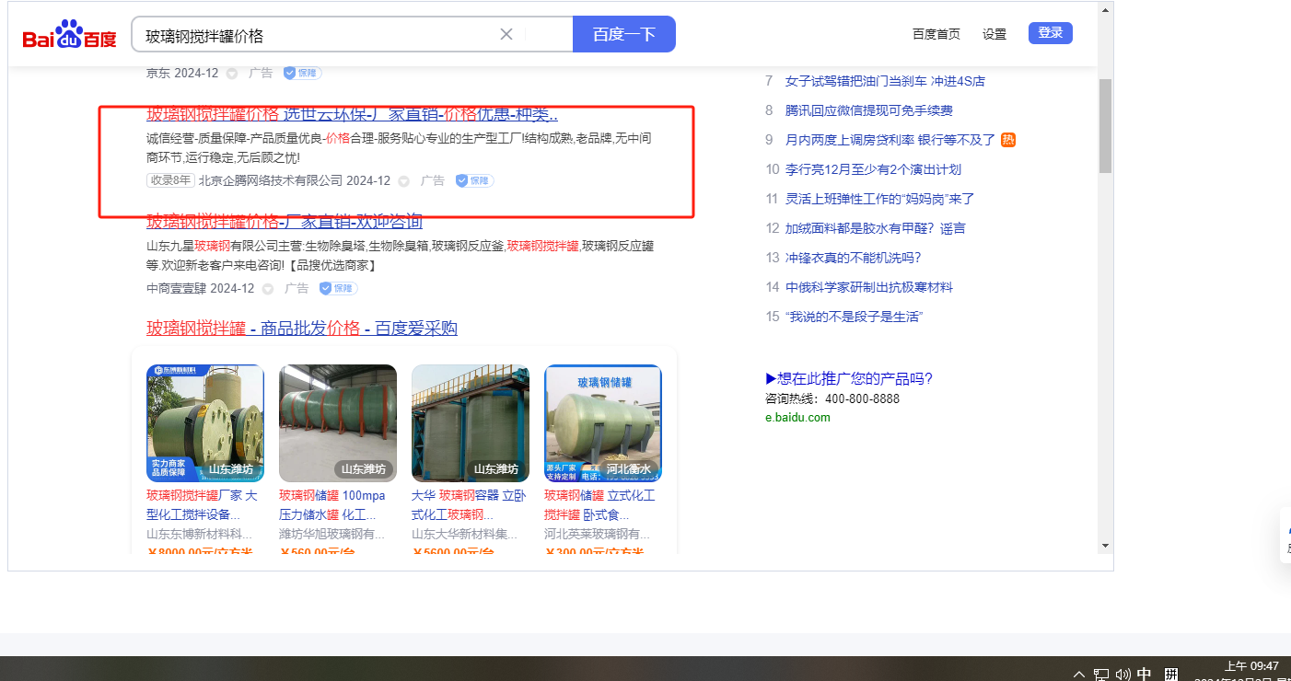The height and width of the screenshot is (681, 1291).
Task: Show hidden system tray icons
Action: tap(1079, 674)
